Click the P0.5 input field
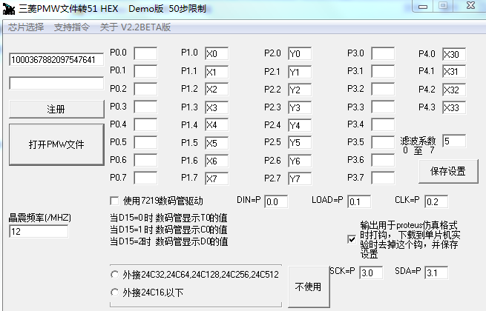The width and height of the screenshot is (486, 311). (145, 142)
